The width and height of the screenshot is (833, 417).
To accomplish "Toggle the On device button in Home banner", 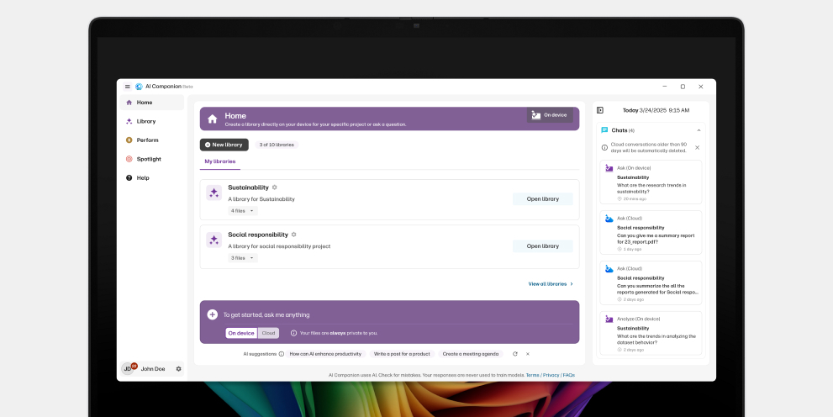I will point(550,115).
